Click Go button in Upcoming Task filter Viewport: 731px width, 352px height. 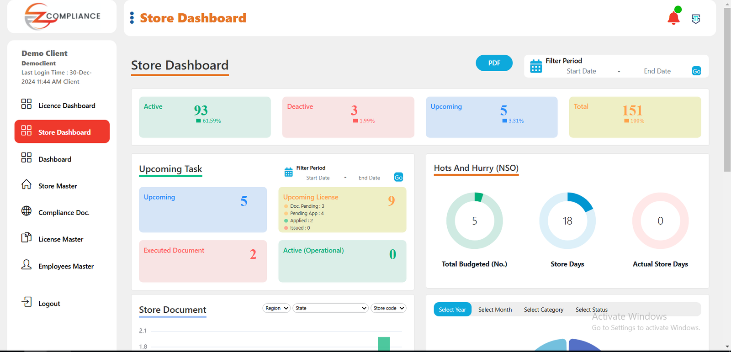pos(398,178)
